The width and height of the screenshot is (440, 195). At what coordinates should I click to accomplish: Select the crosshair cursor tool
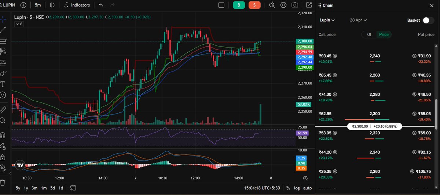[3, 19]
